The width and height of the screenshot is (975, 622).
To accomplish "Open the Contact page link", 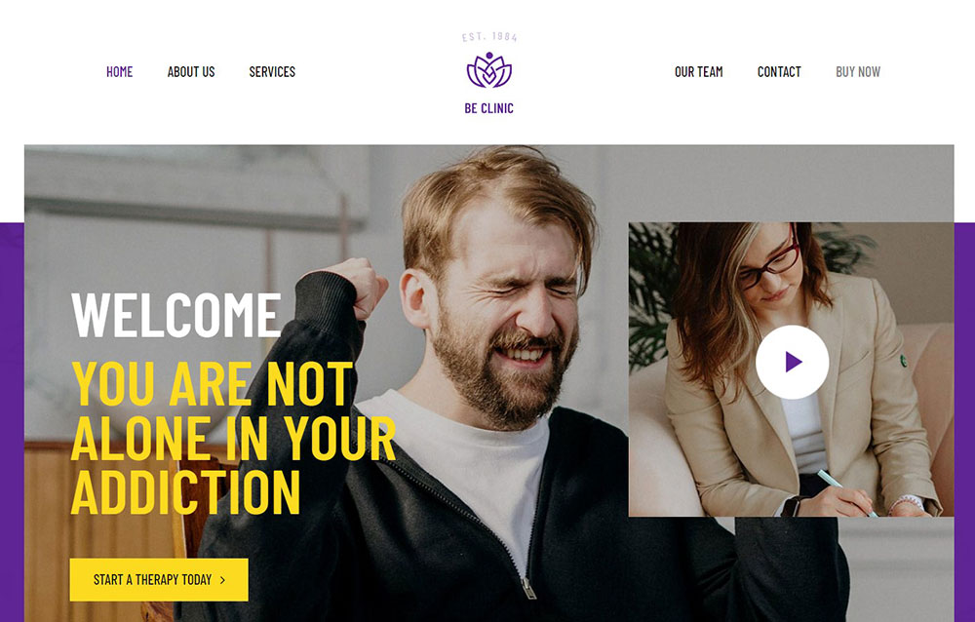I will coord(778,72).
